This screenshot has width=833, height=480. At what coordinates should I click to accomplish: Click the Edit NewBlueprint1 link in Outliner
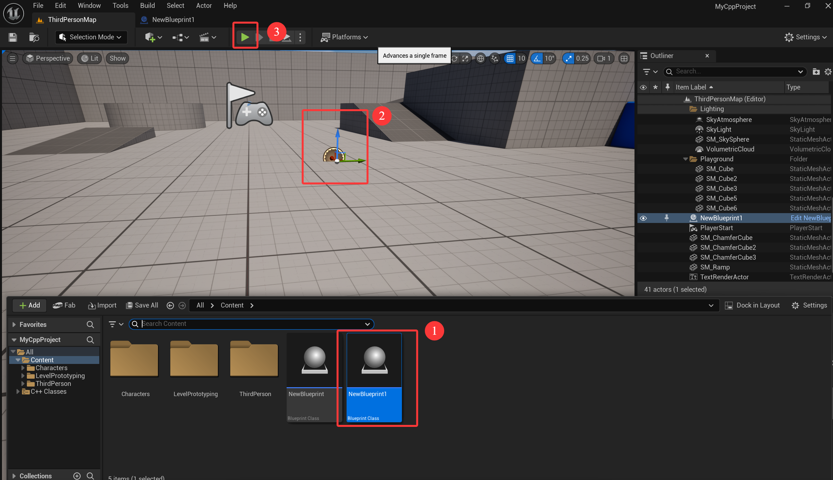(810, 218)
